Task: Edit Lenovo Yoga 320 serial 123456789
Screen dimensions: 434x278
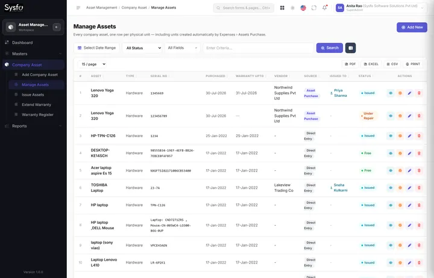Action: tap(409, 116)
